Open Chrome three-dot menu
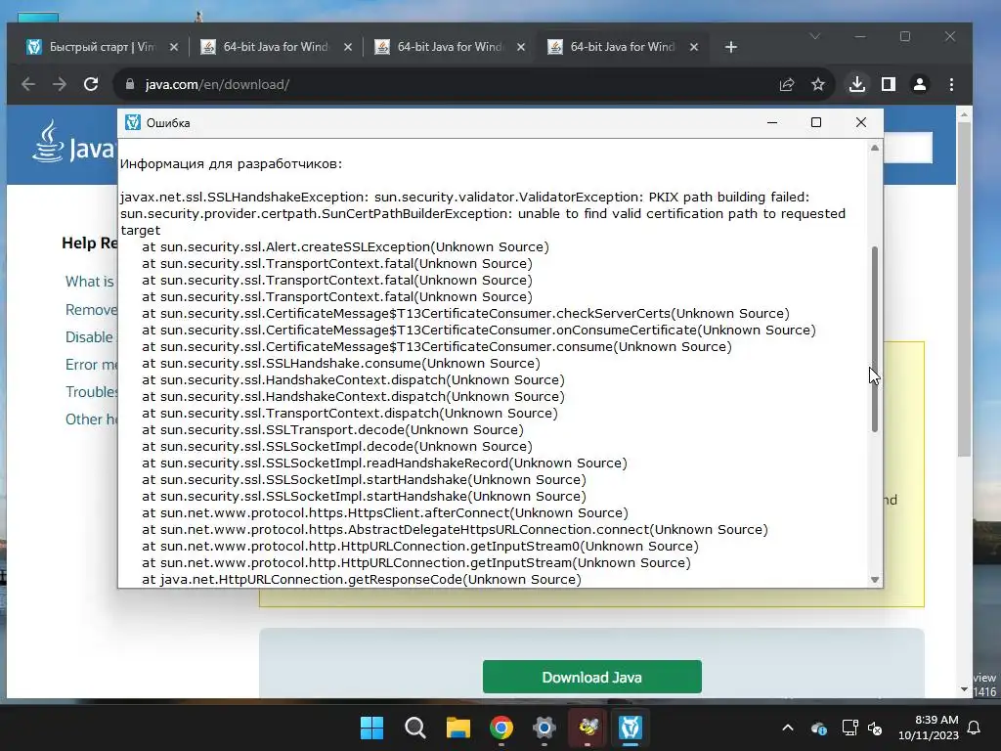1001x751 pixels. click(x=951, y=84)
